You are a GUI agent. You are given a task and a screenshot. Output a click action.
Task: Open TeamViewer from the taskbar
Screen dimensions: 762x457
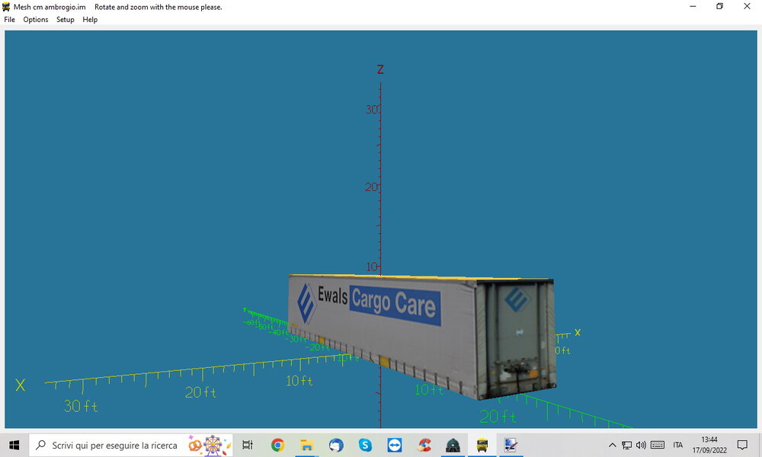[395, 445]
